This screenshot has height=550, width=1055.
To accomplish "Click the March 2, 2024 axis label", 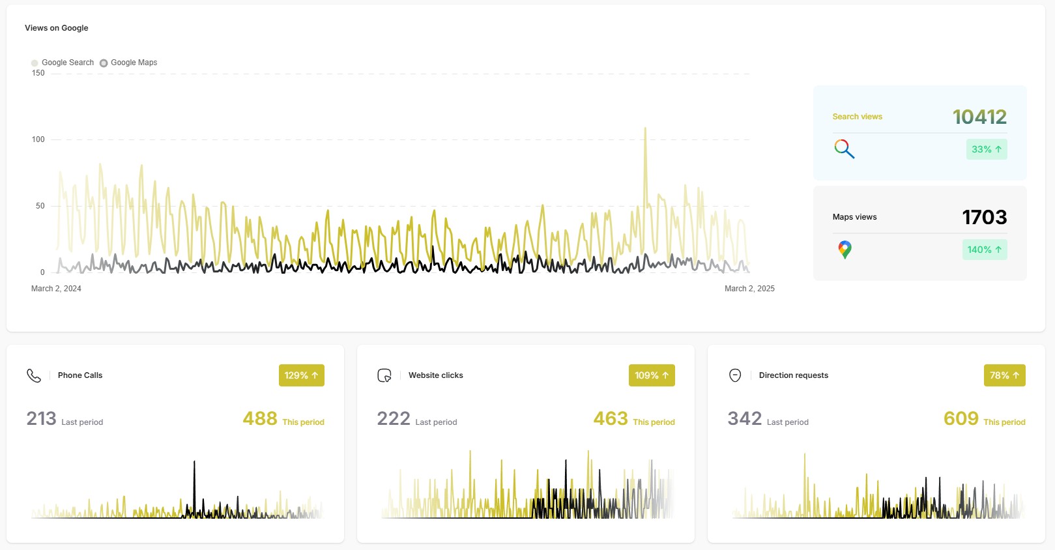I will 56,289.
